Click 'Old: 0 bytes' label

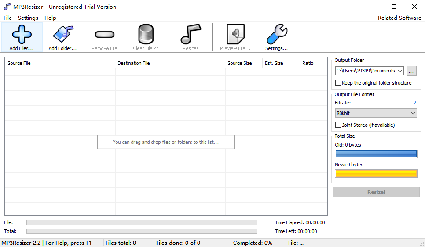pos(348,145)
